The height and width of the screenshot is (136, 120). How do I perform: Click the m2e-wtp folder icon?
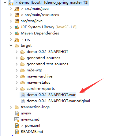pos(23,70)
